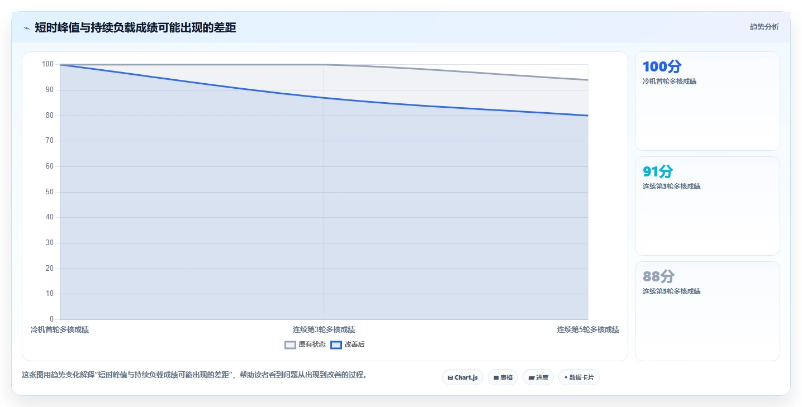Click the chart title 短时峰值与持续负载成绩可能出现的差距
The image size is (802, 407).
(135, 28)
